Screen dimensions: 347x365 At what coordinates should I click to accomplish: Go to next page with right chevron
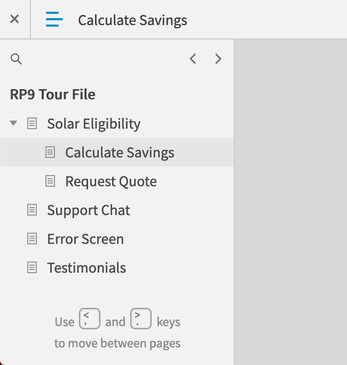click(x=218, y=59)
